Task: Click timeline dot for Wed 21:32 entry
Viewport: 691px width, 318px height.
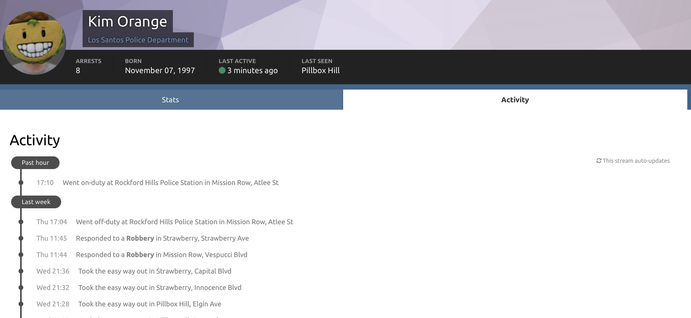Action: click(x=21, y=287)
